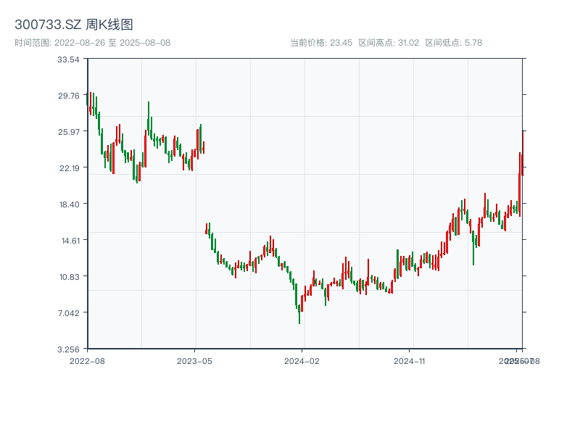Click the 3.256 y-axis price label
This screenshot has width=580, height=435.
(69, 349)
